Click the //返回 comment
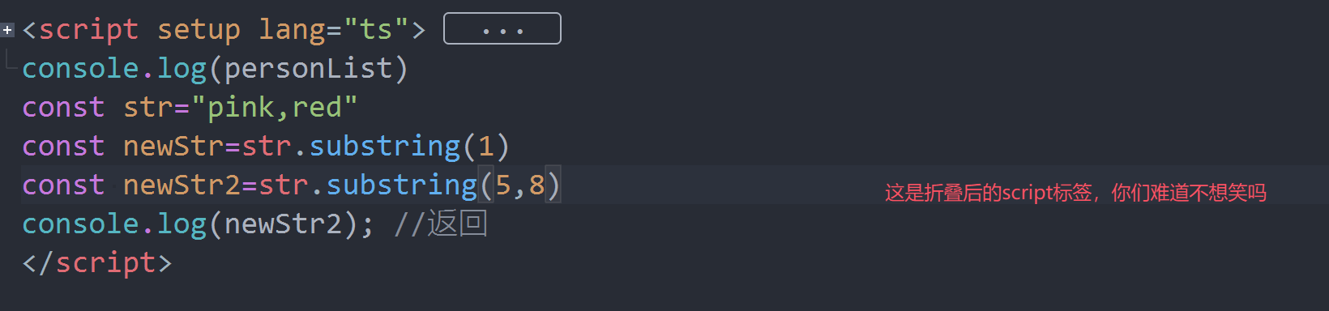This screenshot has height=311, width=1329. pyautogui.click(x=441, y=224)
